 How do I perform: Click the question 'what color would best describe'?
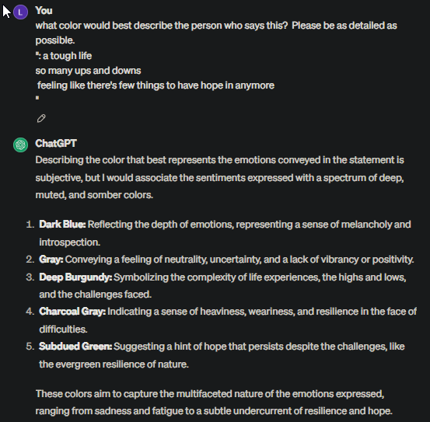point(216,33)
